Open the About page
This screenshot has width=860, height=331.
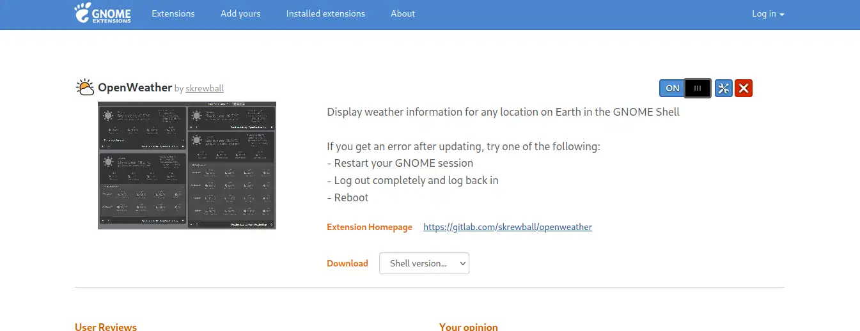(403, 13)
